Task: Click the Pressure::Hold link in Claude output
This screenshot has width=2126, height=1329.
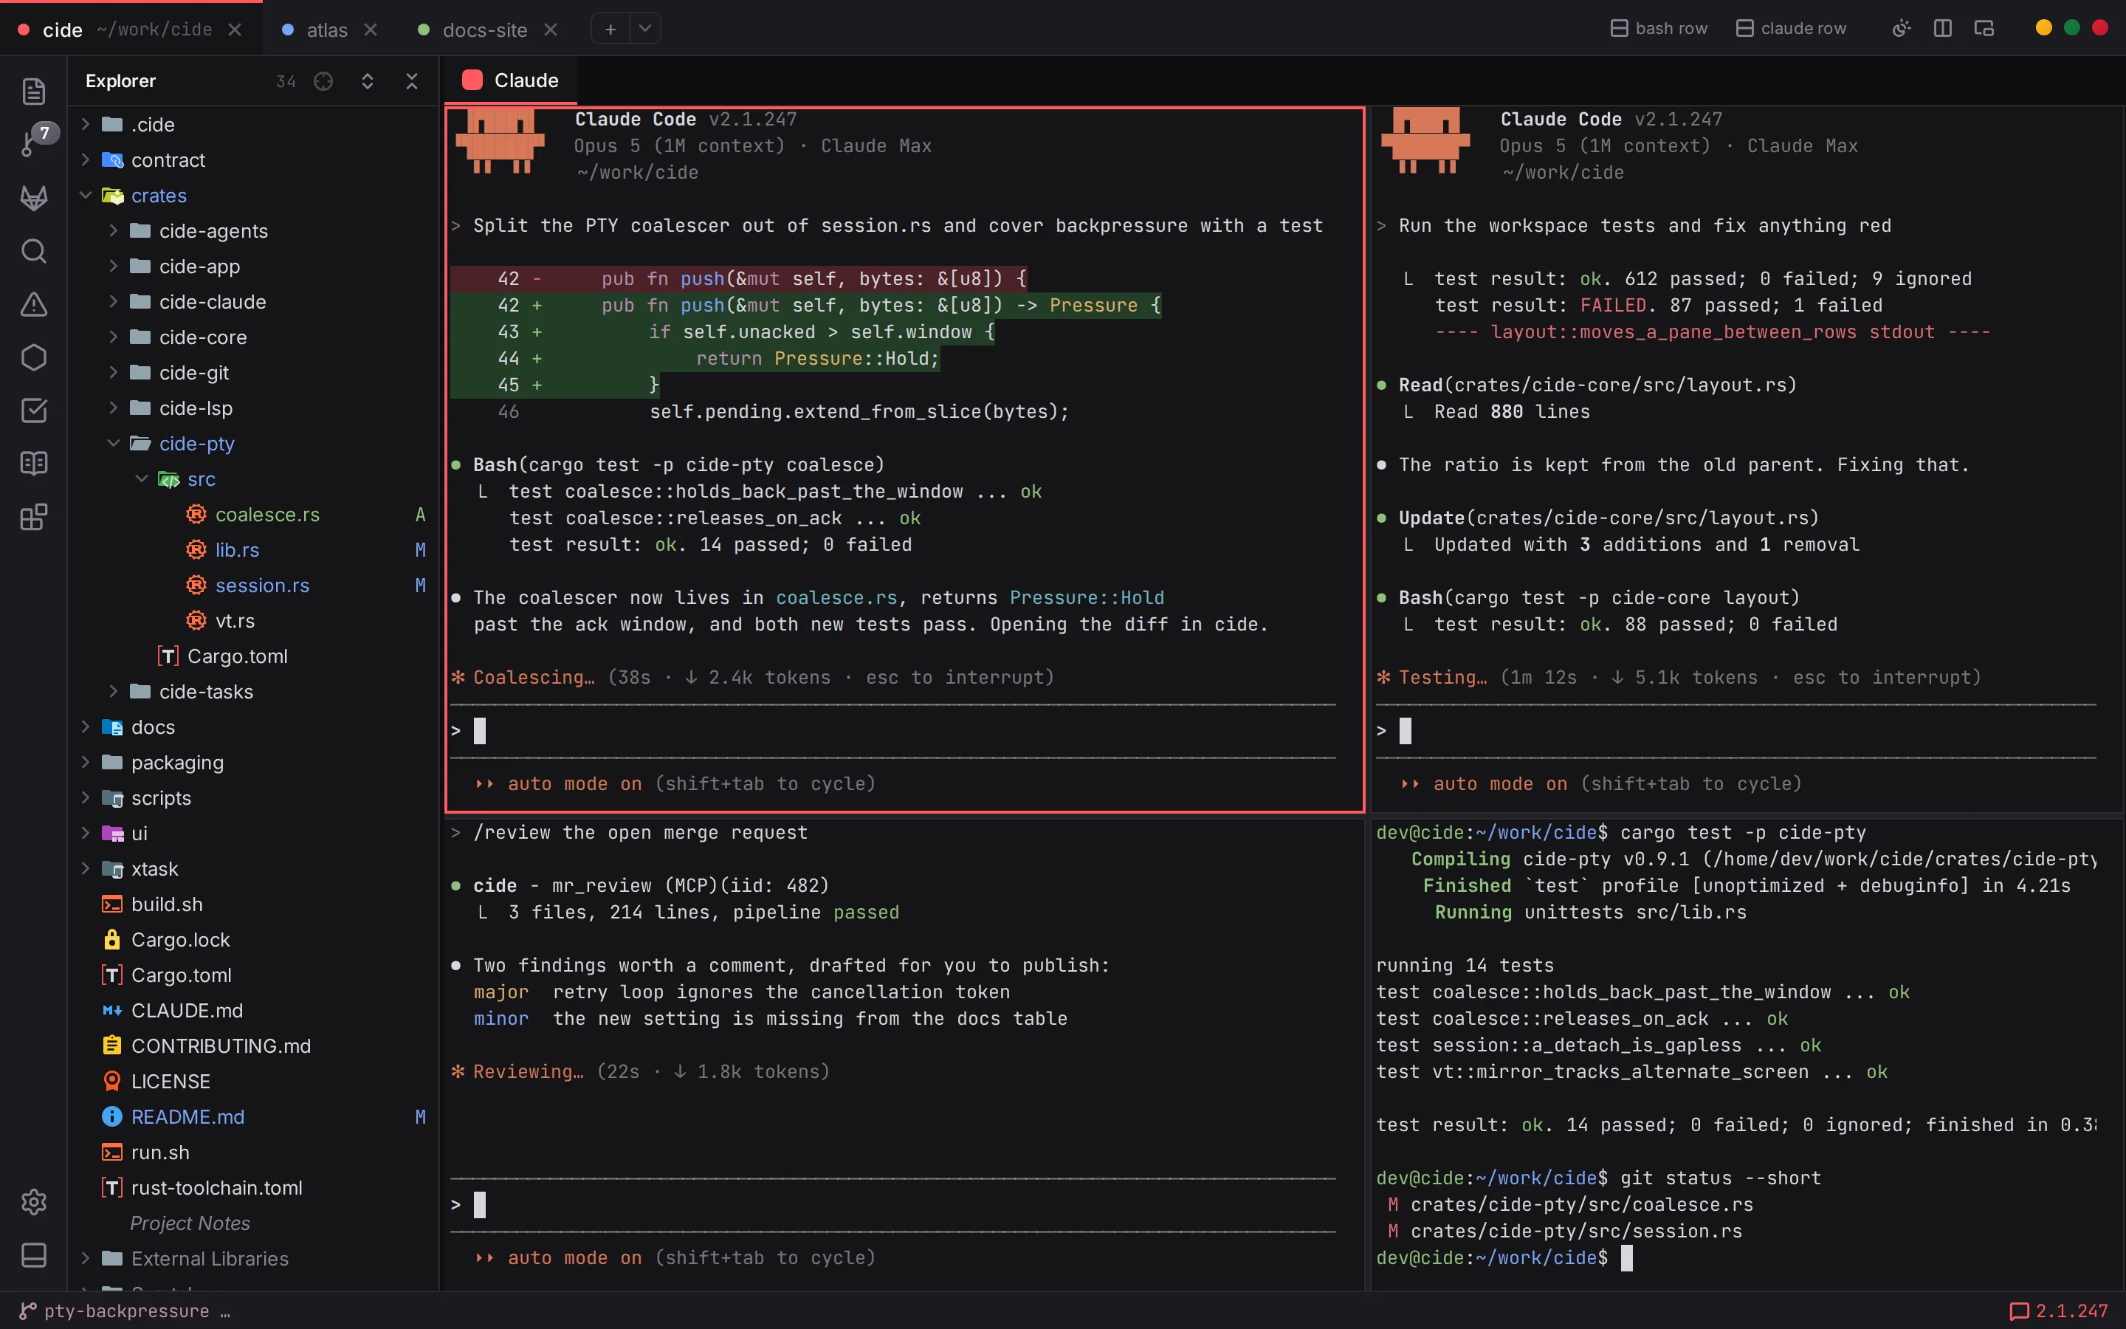Action: tap(1087, 598)
